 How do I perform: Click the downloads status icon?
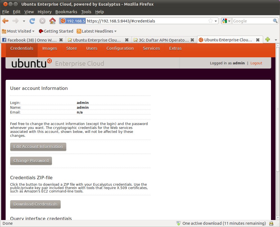[179, 223]
